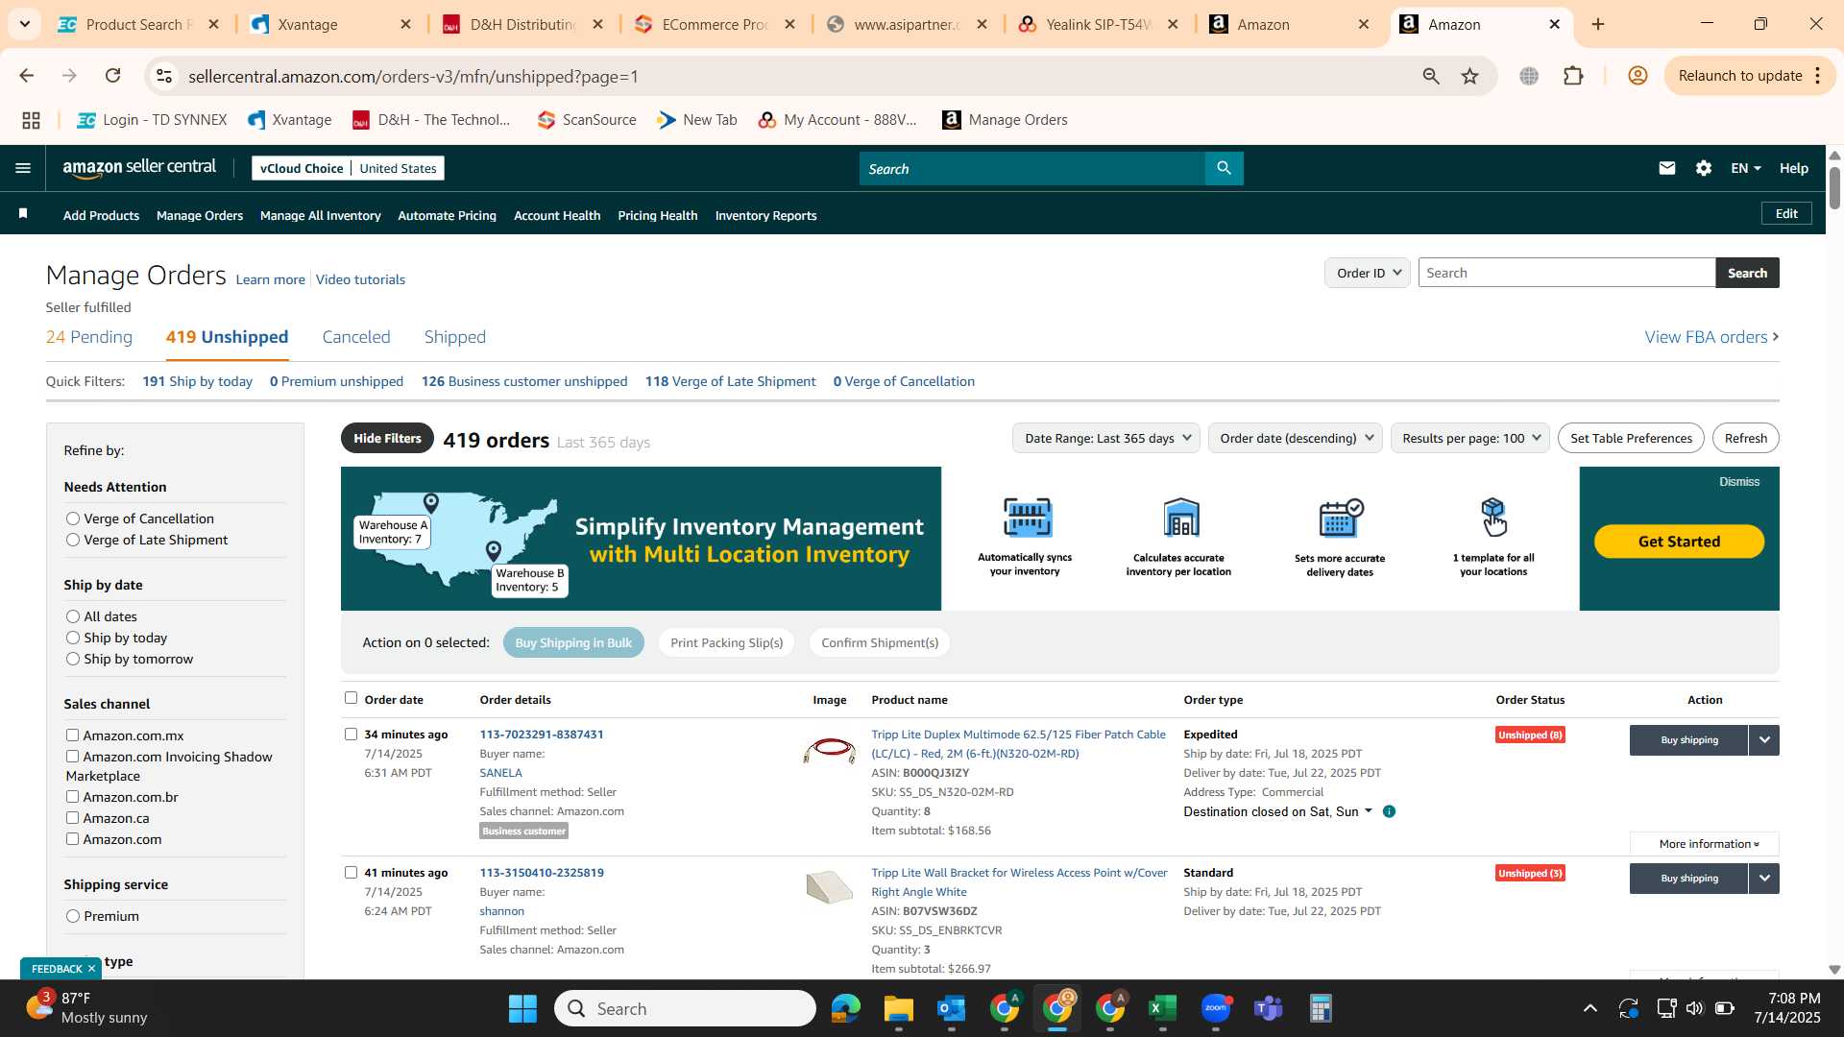Open order link 113-3150410-2325819
This screenshot has width=1844, height=1037.
coord(542,873)
